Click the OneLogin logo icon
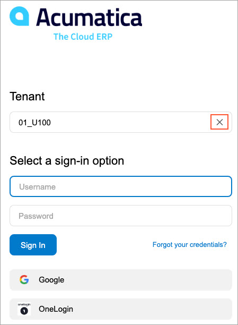The height and width of the screenshot is (325, 238). (x=24, y=309)
